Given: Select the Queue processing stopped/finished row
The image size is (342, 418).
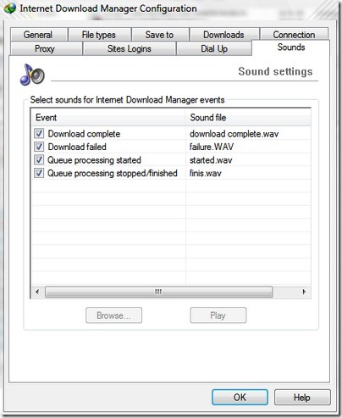Looking at the screenshot, I should coord(171,173).
